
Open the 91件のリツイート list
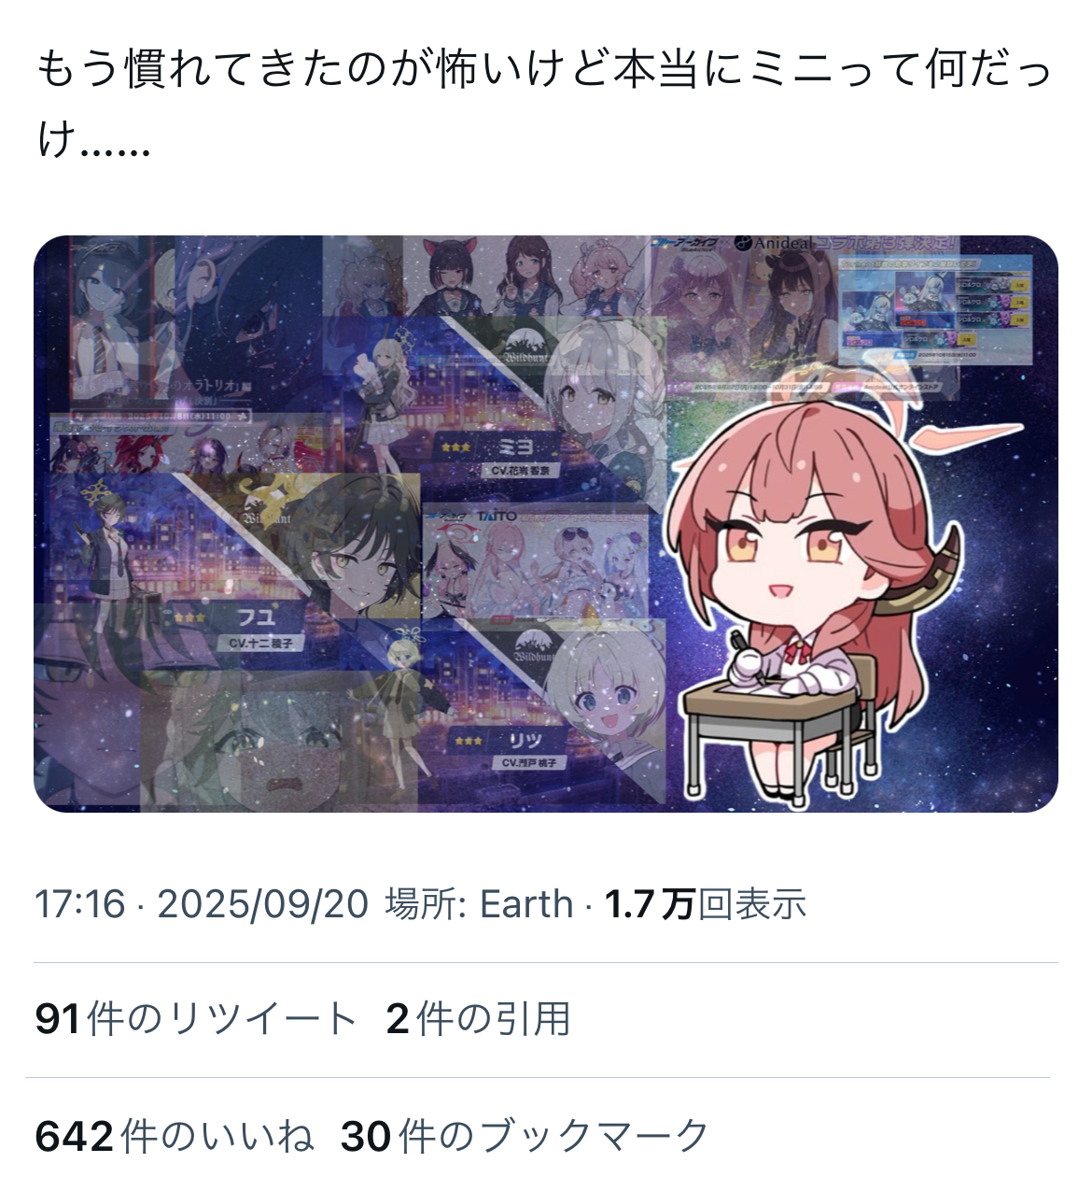pos(196,1019)
